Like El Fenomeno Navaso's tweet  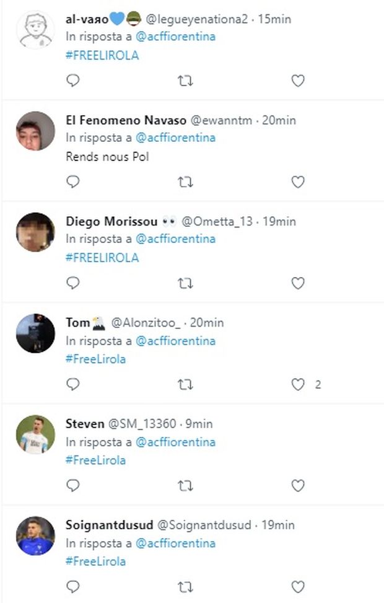298,182
